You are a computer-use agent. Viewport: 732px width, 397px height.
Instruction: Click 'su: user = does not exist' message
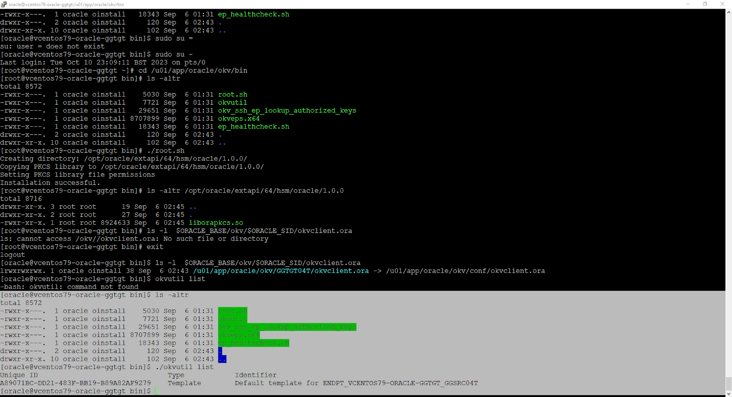(53, 46)
